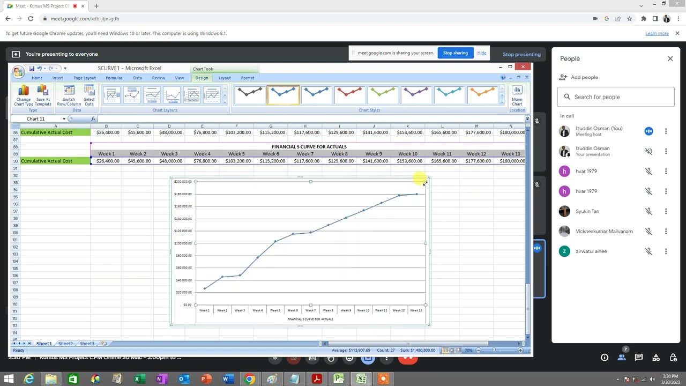Open Meet host controls lock icon
Screen dimensions: 686x386
point(673,358)
